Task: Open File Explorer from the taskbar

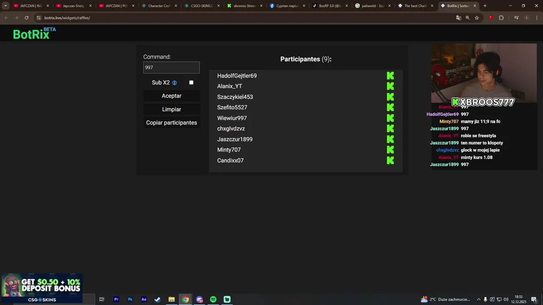Action: 171,299
